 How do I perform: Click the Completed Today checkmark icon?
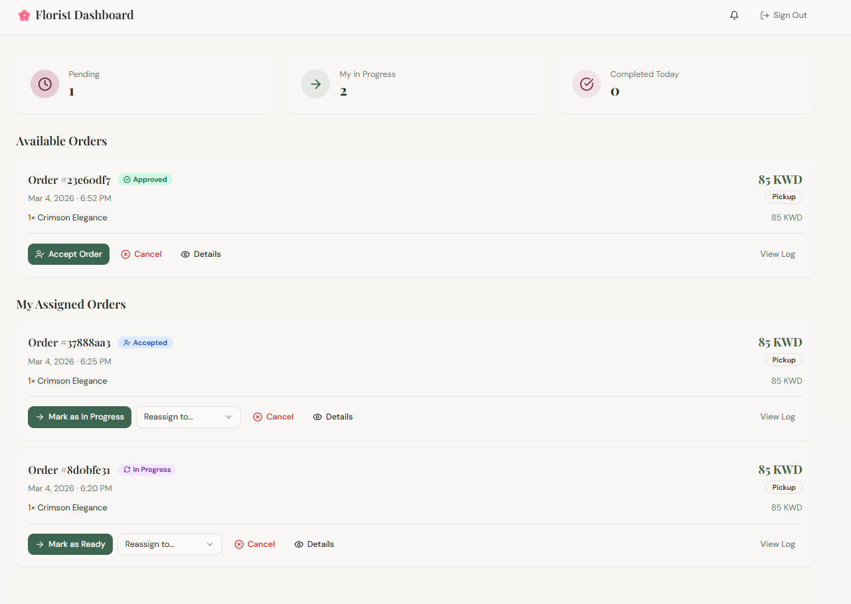(x=586, y=84)
